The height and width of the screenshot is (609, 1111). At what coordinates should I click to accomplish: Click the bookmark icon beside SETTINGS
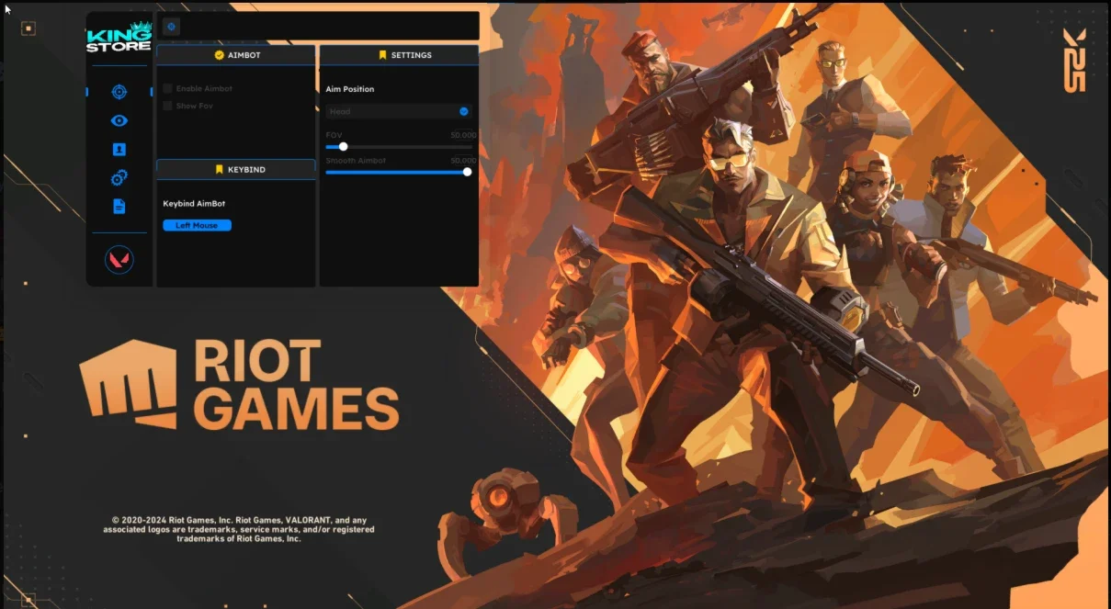(x=382, y=55)
